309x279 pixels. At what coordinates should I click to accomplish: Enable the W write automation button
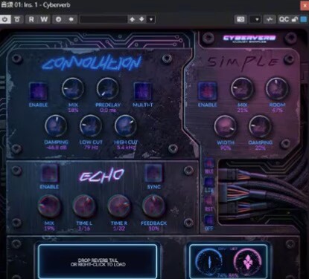point(44,19)
